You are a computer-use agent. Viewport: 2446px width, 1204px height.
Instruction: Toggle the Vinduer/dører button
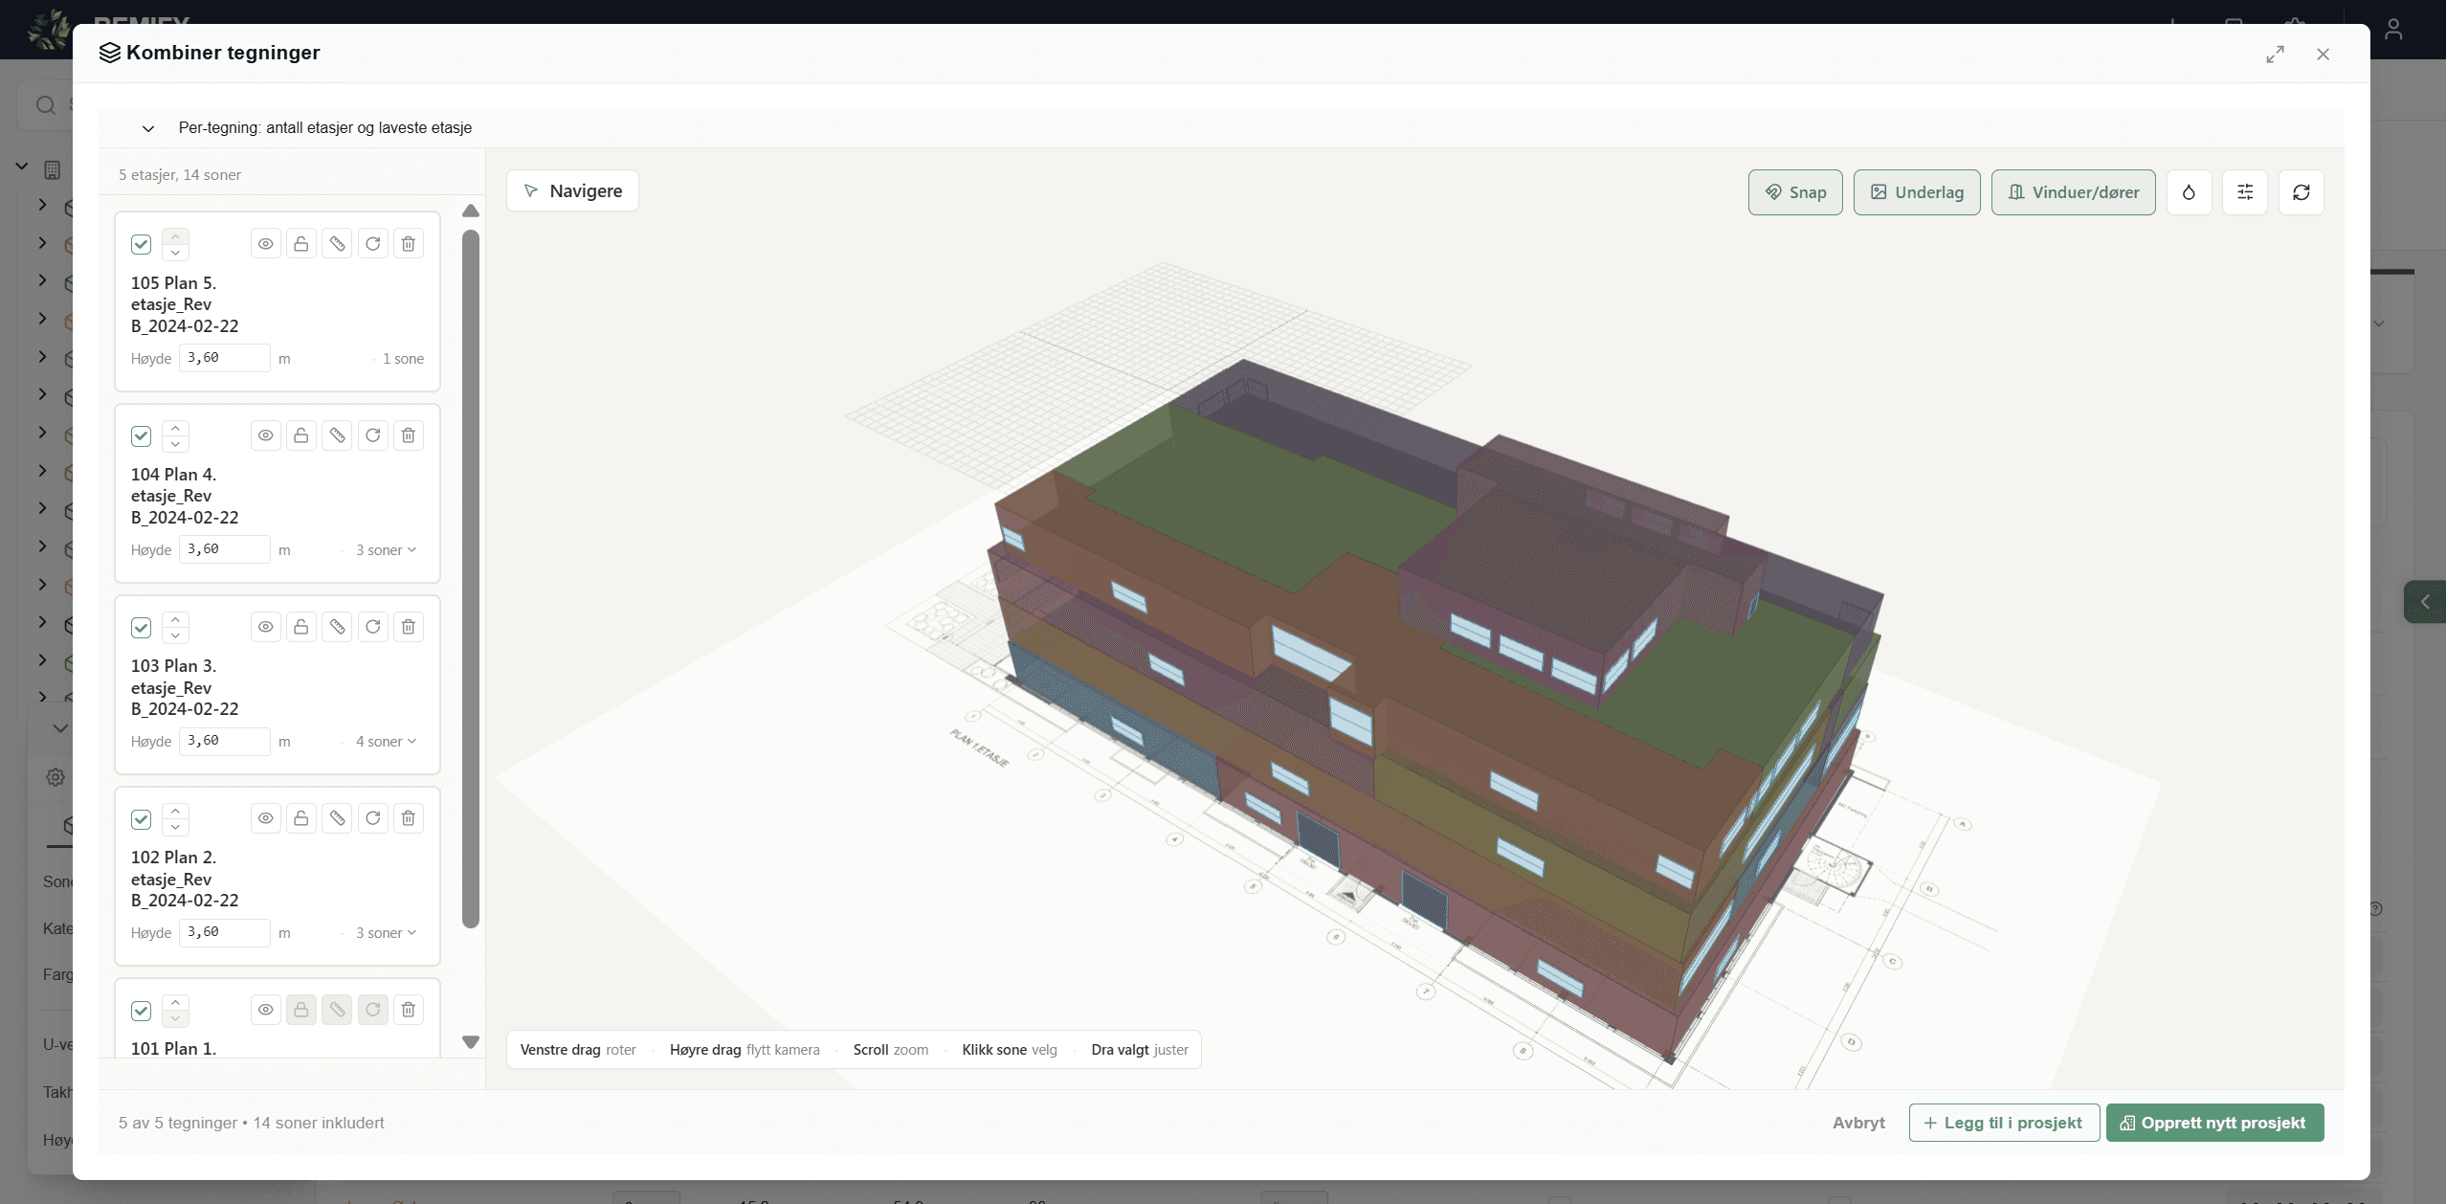click(x=2074, y=192)
